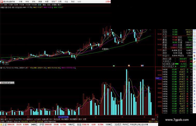Open the 数据 menu

click(x=40, y=2)
